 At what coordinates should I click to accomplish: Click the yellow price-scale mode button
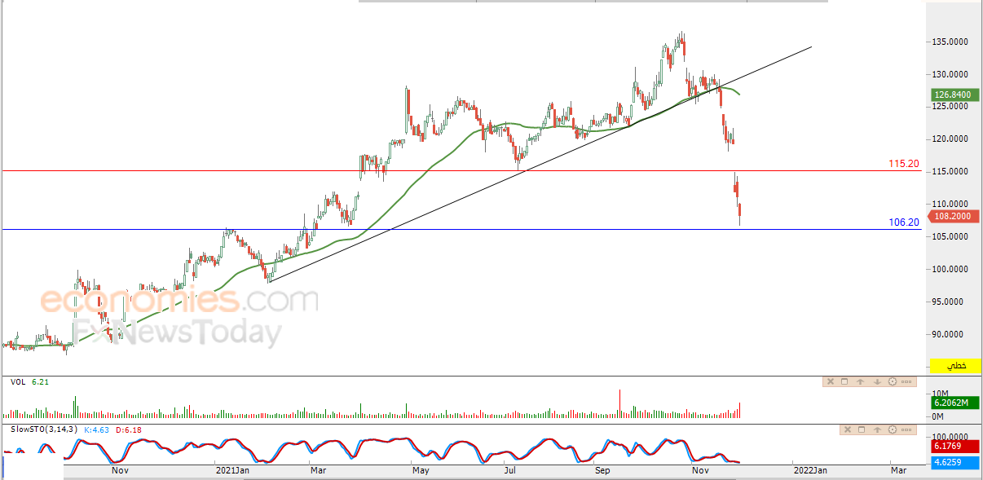(954, 366)
